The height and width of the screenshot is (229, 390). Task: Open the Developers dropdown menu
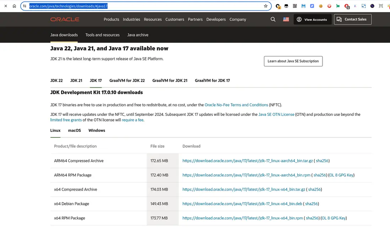pyautogui.click(x=216, y=20)
